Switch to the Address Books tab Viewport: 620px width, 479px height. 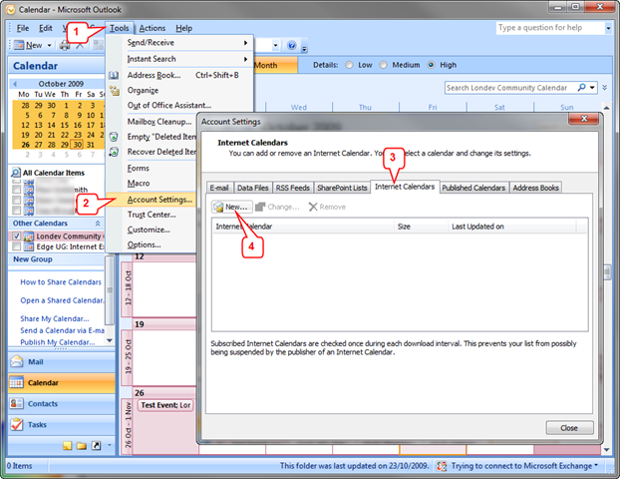point(535,188)
